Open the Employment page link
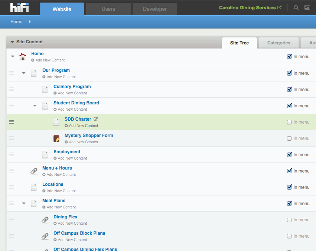Image resolution: width=316 pixels, height=251 pixels. pos(67,152)
